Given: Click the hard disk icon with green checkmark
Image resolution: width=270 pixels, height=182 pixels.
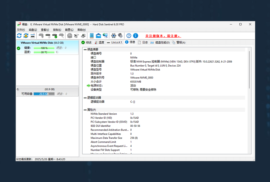Looking at the screenshot, I should (55, 36).
